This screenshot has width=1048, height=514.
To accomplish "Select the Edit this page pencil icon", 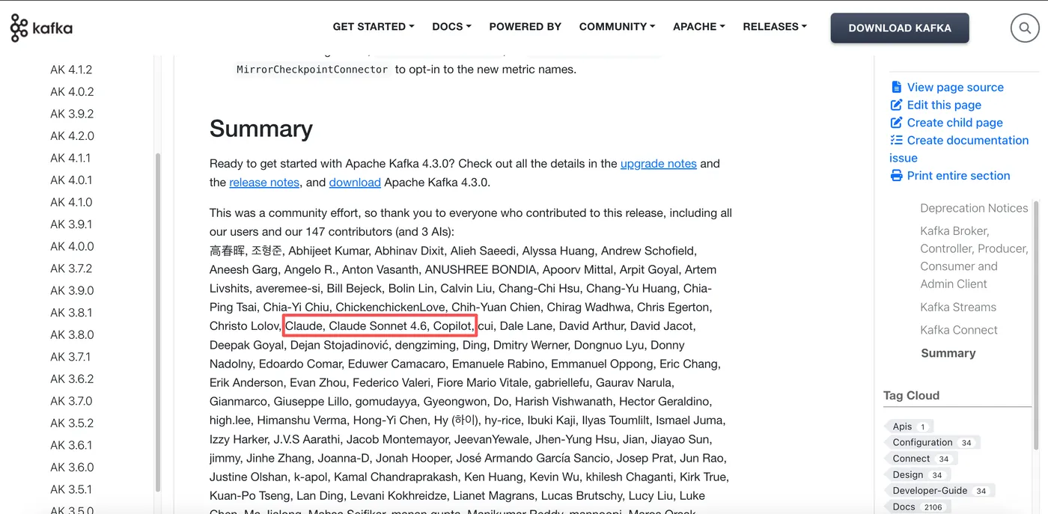I will (x=896, y=105).
